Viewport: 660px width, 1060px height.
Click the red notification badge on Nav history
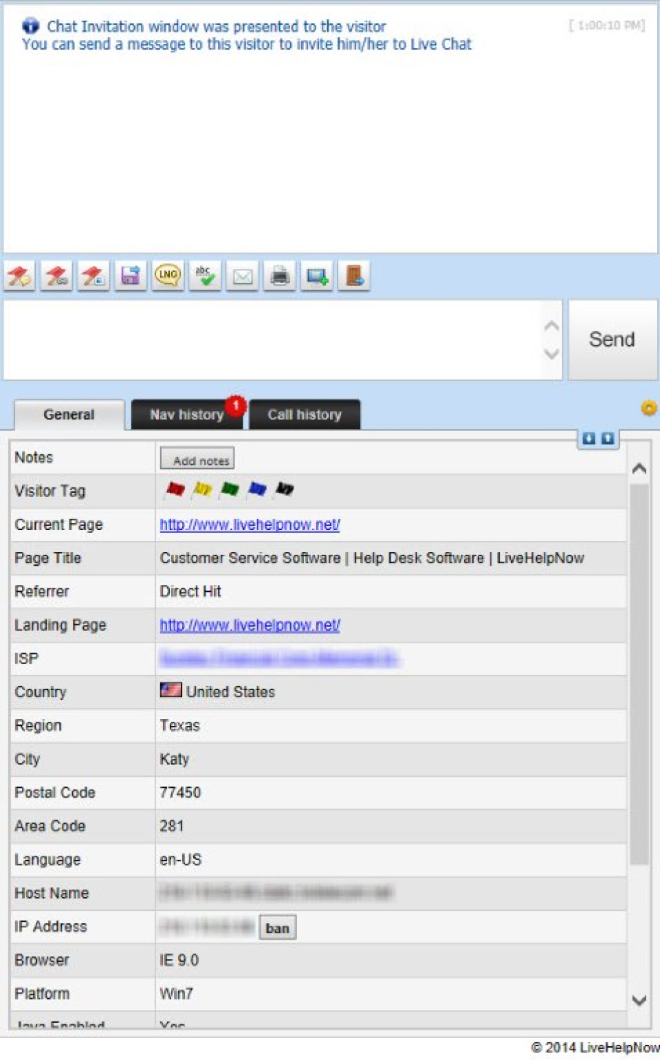tap(236, 406)
